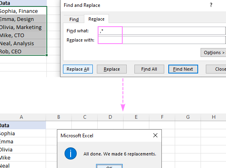Select the Sophia cell in the lower sheet
226x168 pixels.
23,133
